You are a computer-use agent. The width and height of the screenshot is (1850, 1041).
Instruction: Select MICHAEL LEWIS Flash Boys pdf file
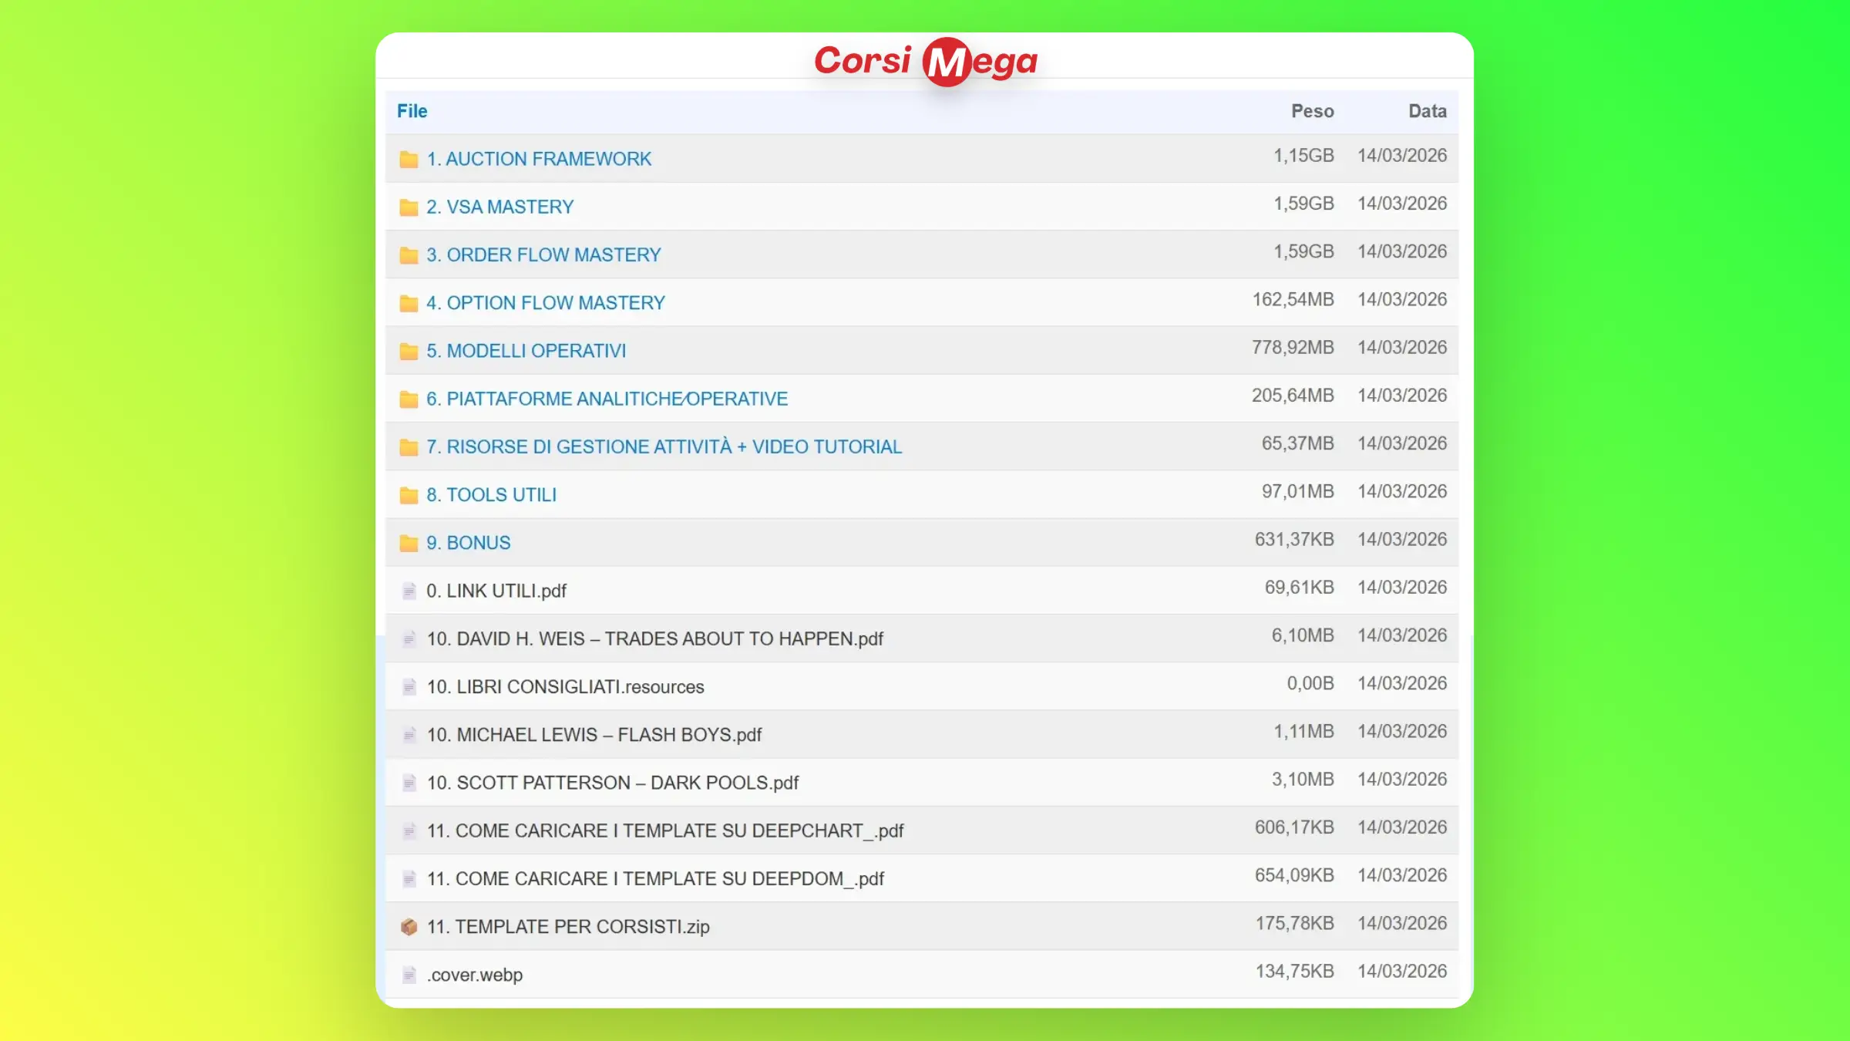tap(594, 735)
